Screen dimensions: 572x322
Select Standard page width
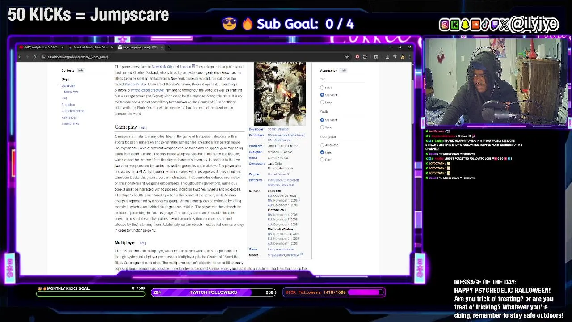322,120
